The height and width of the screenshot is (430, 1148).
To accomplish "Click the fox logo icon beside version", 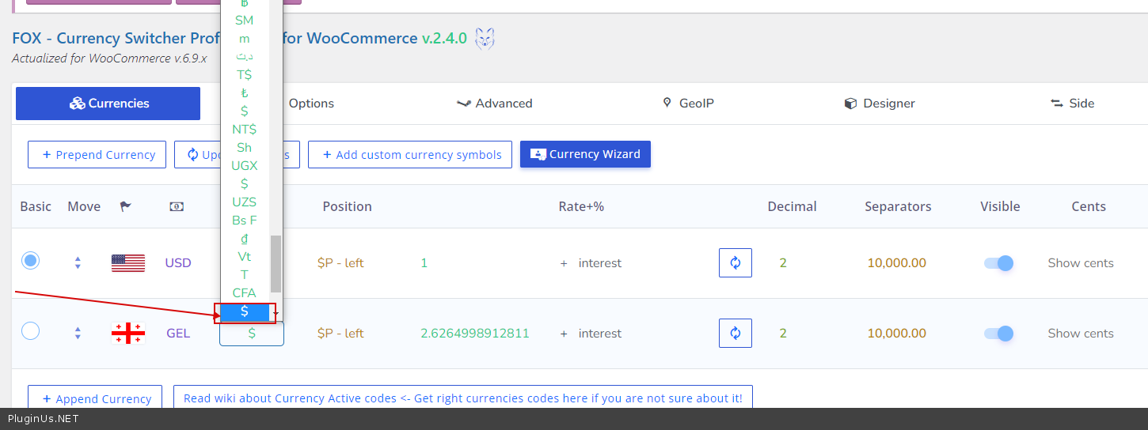I will point(485,39).
